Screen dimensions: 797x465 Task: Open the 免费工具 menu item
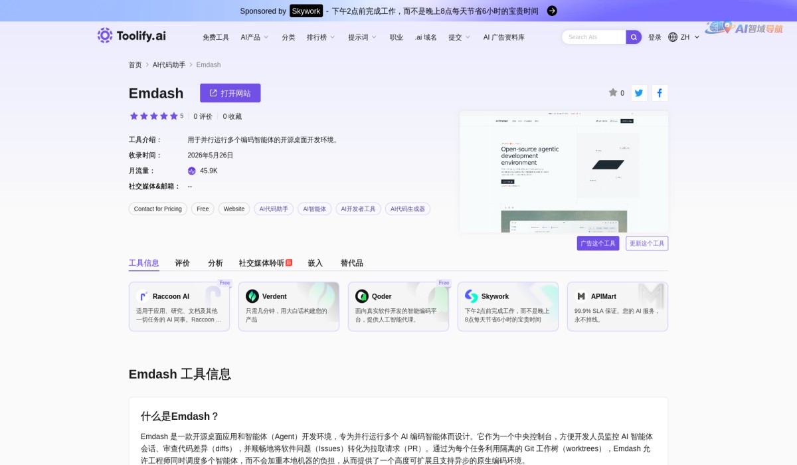point(216,37)
